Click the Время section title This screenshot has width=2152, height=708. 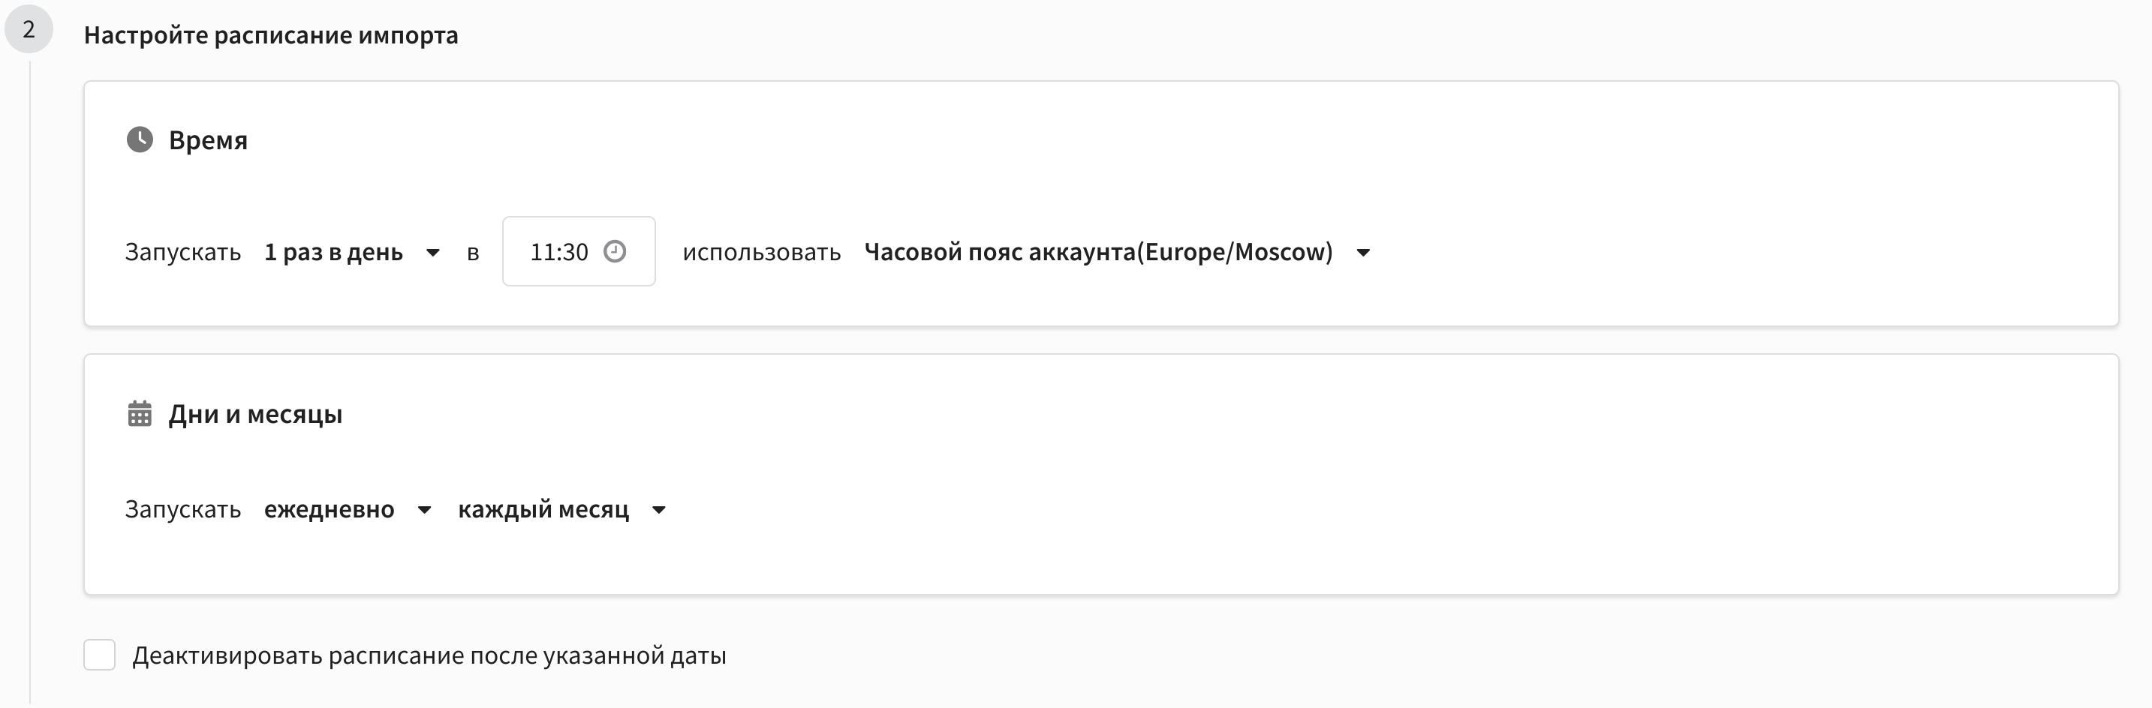(x=208, y=140)
